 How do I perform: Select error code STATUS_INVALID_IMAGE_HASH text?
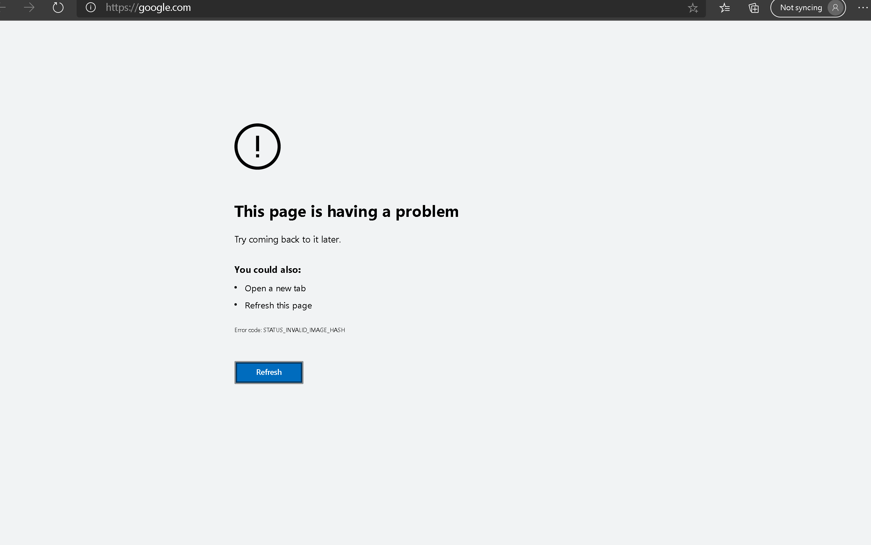click(x=289, y=329)
